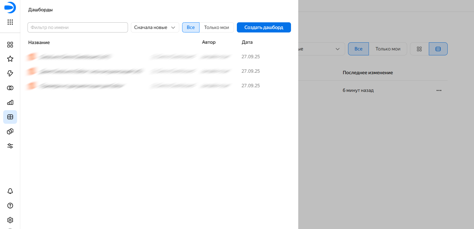Open the service settings sliders icon
Image resolution: width=474 pixels, height=229 pixels.
pos(10,146)
